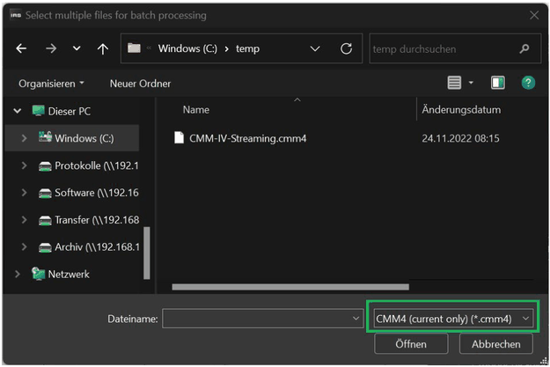Viewport: 550px width, 367px height.
Task: Go up one folder level
Action: (x=103, y=48)
